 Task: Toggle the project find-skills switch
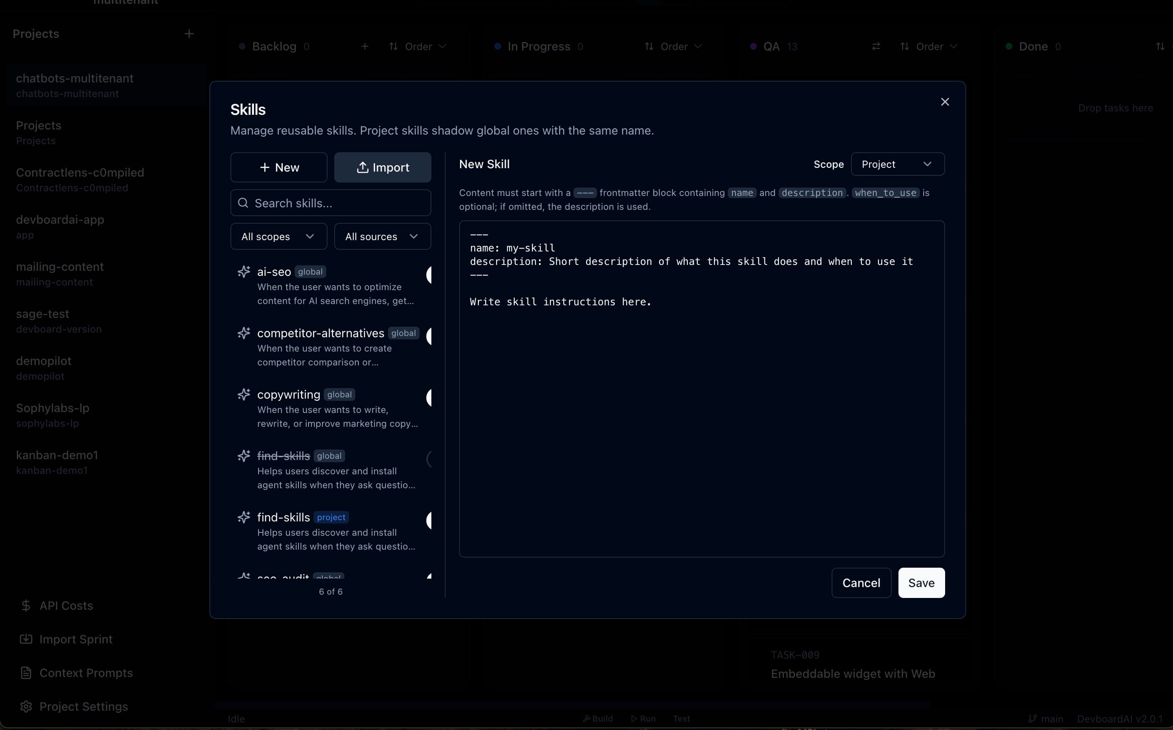click(429, 520)
